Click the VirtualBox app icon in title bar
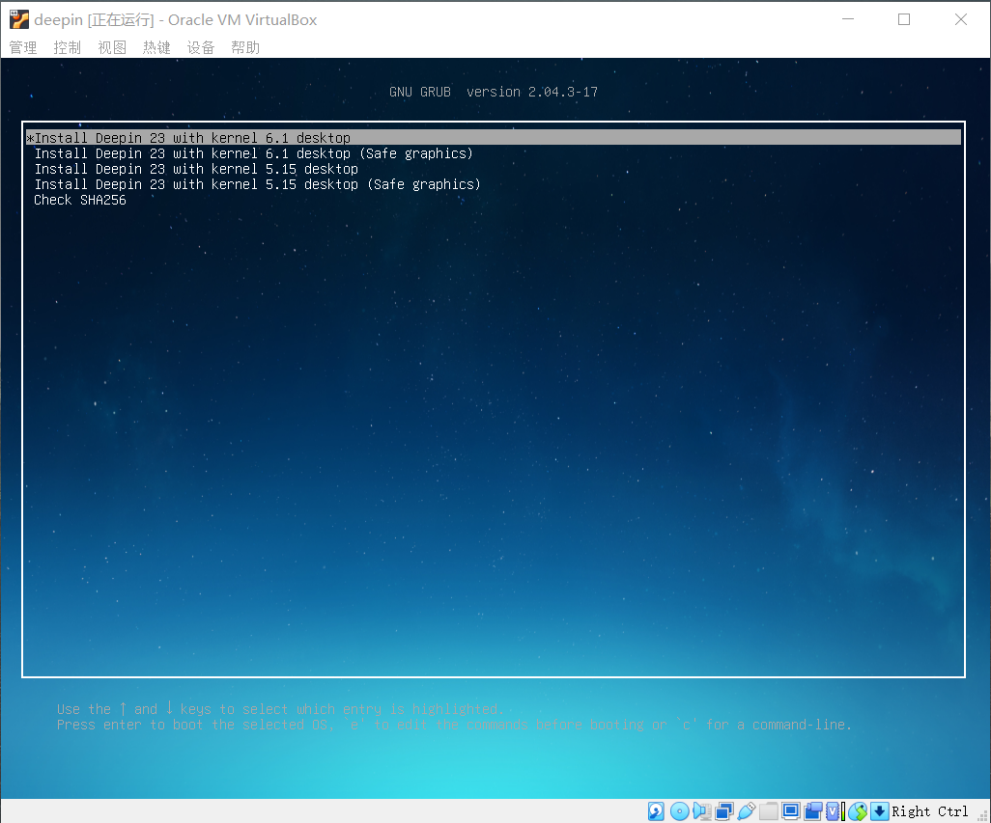Image resolution: width=991 pixels, height=823 pixels. tap(19, 19)
